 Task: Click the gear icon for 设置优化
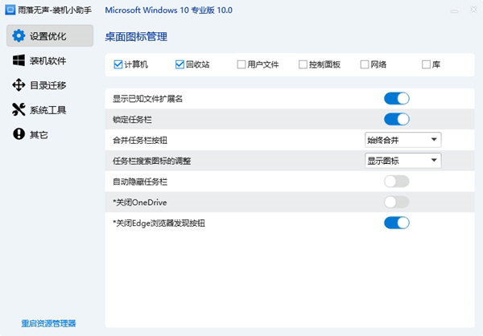pos(19,36)
